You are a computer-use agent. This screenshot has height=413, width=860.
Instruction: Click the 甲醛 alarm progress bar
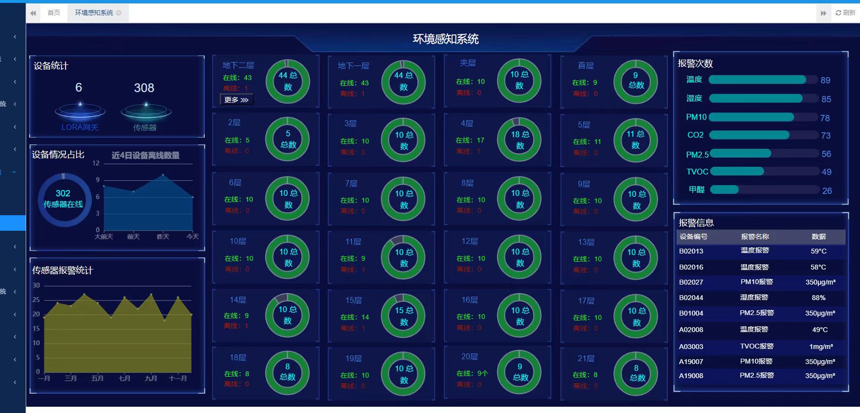coord(764,190)
